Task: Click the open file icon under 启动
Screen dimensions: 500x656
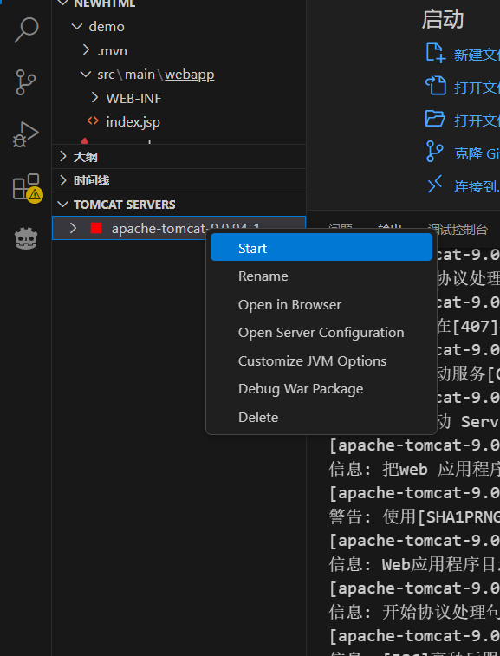Action: tap(435, 86)
